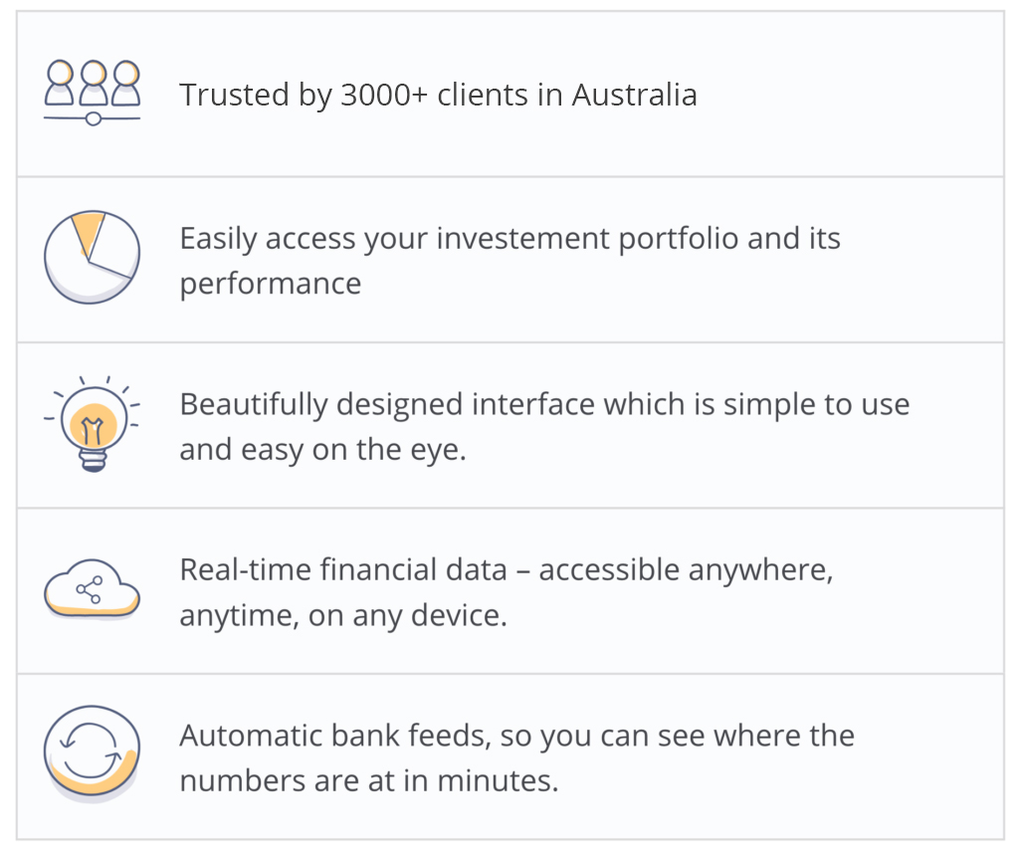Click the pie chart portfolio icon
1019x856 pixels.
pyautogui.click(x=92, y=257)
